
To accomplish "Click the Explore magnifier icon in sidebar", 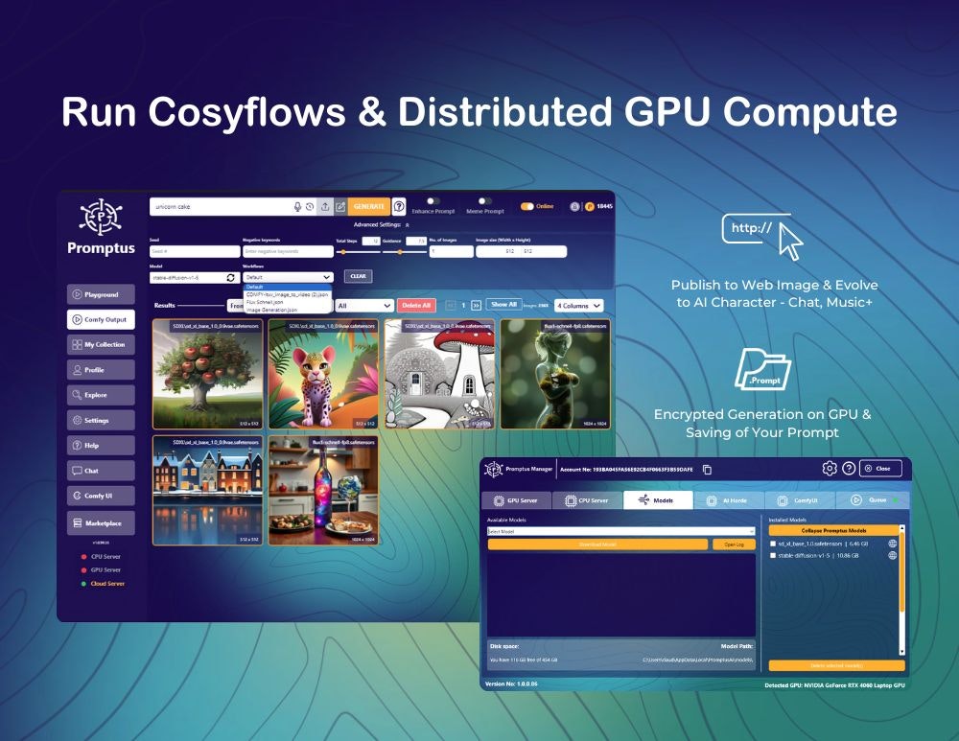I will (x=77, y=395).
